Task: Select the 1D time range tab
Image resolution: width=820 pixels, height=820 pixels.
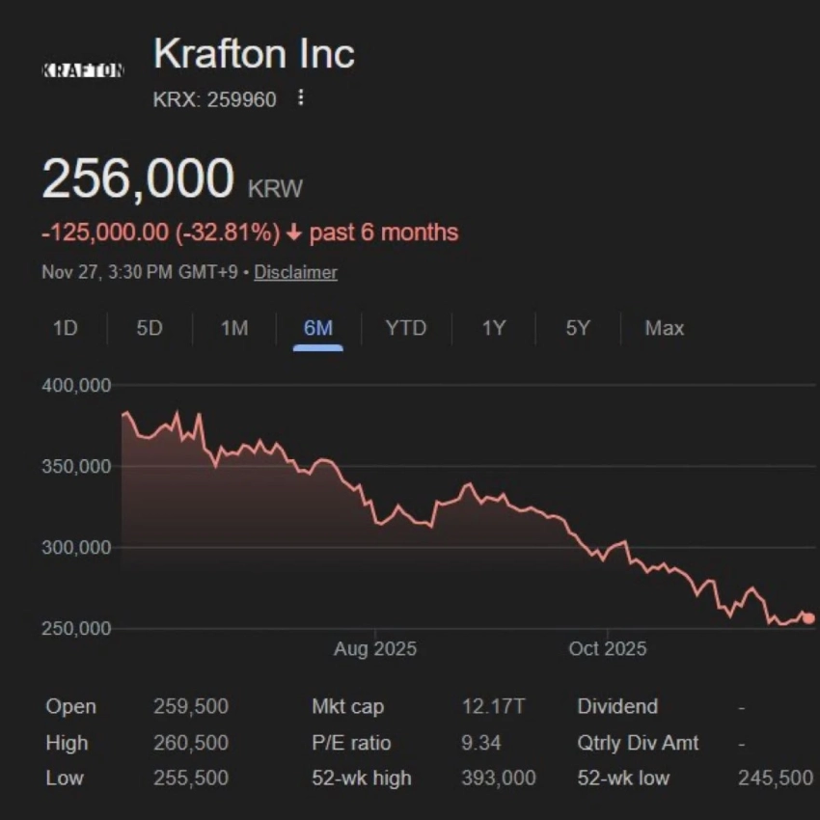Action: (x=65, y=328)
